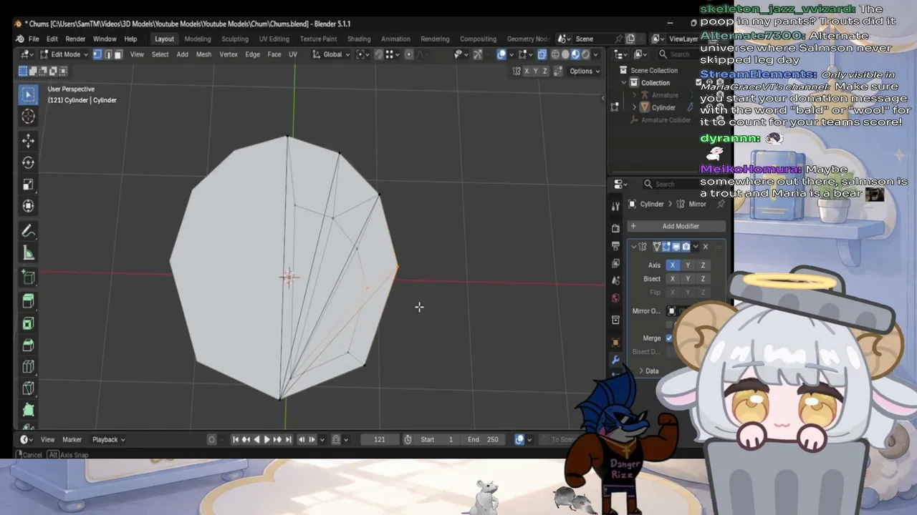Image resolution: width=917 pixels, height=515 pixels.
Task: Open the File menu
Action: (33, 39)
